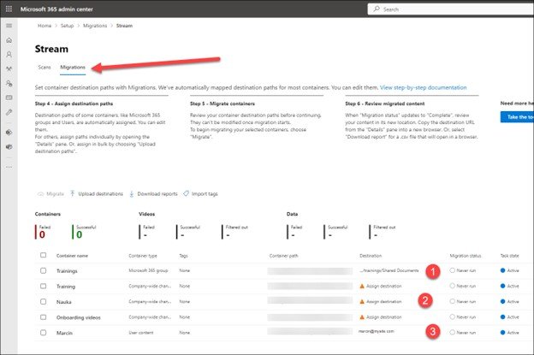Viewport: 534px width, 355px height.
Task: Go to Home in the sidebar
Action: click(9, 40)
